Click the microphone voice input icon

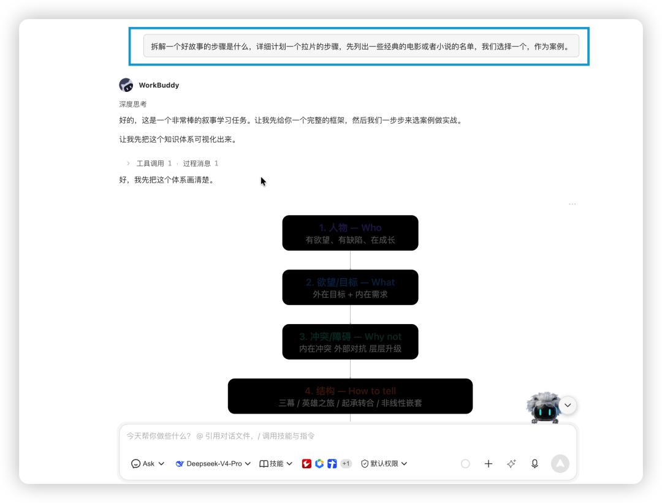tap(535, 464)
